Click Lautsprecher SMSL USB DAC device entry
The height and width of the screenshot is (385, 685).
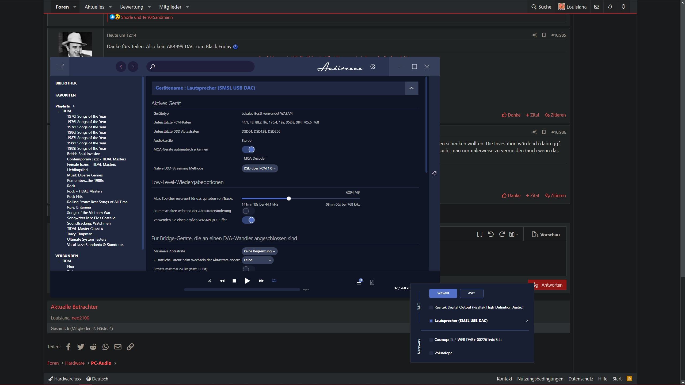click(x=461, y=320)
